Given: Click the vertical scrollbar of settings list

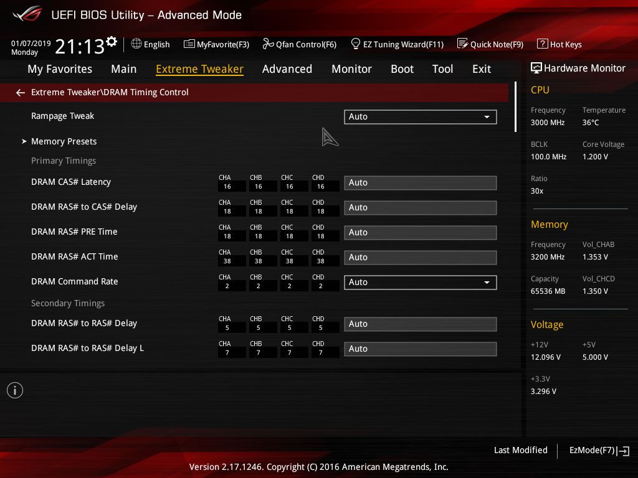Looking at the screenshot, I should click(x=515, y=107).
